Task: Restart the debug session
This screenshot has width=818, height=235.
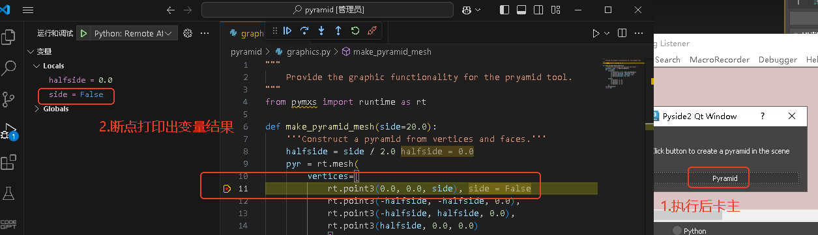Action: 355,31
